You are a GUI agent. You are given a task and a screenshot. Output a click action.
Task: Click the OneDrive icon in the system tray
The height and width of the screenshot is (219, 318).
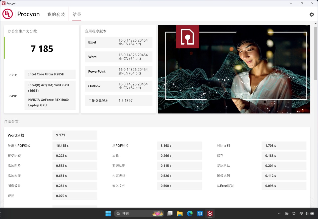[287, 213]
